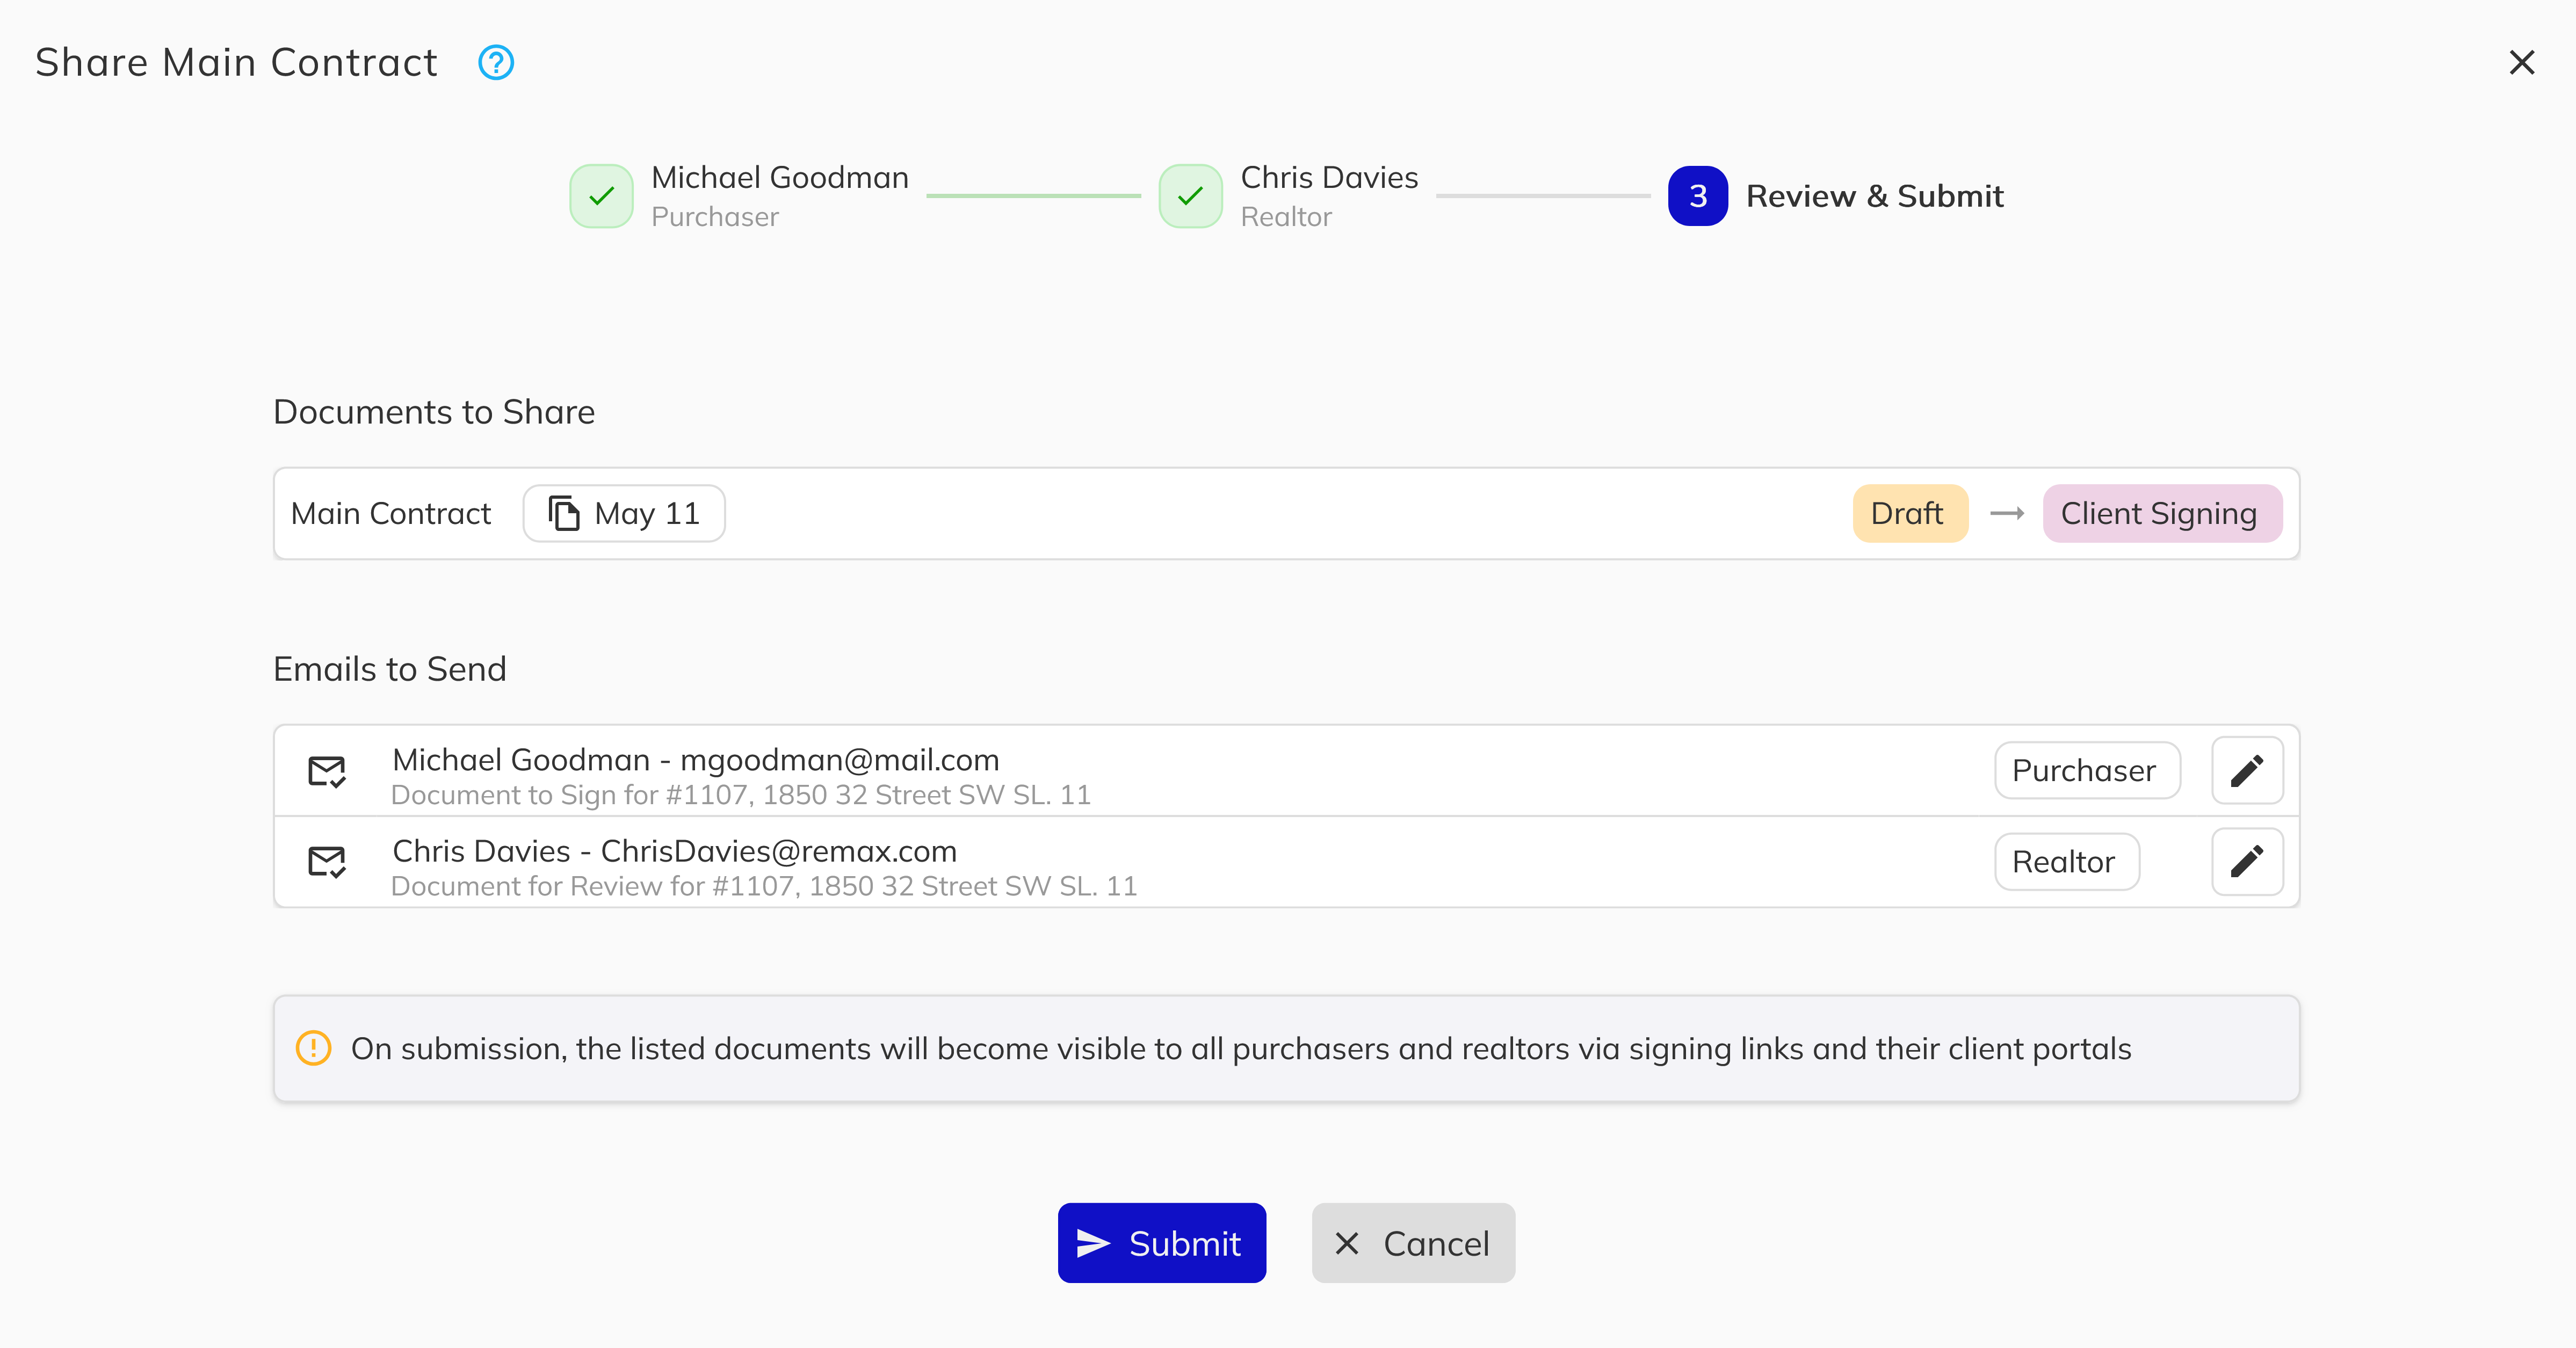
Task: Select Chris Davies - ChrisDavies@remax.com row text
Action: tap(675, 850)
